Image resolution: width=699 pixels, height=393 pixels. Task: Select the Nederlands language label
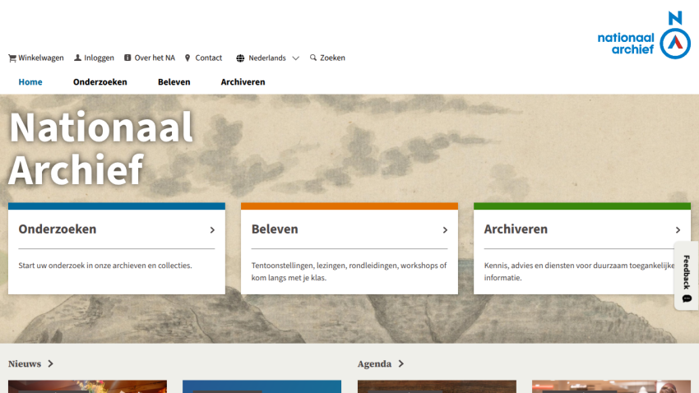point(267,58)
